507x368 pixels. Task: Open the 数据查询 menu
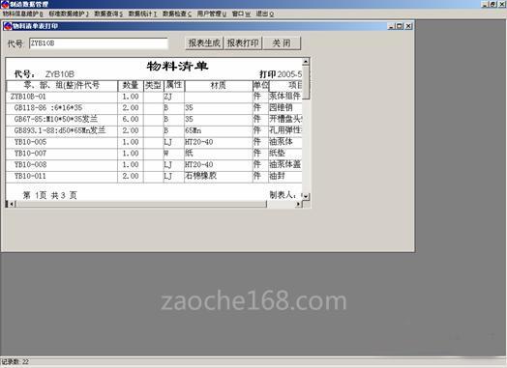[108, 14]
